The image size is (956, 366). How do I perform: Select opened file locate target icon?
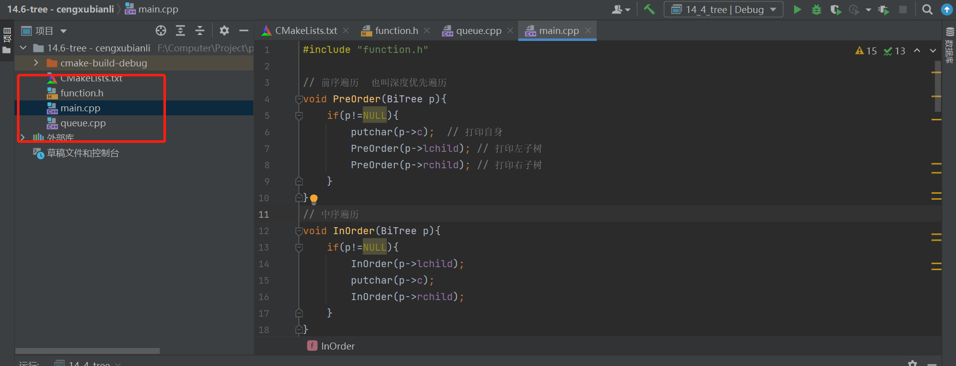(161, 30)
